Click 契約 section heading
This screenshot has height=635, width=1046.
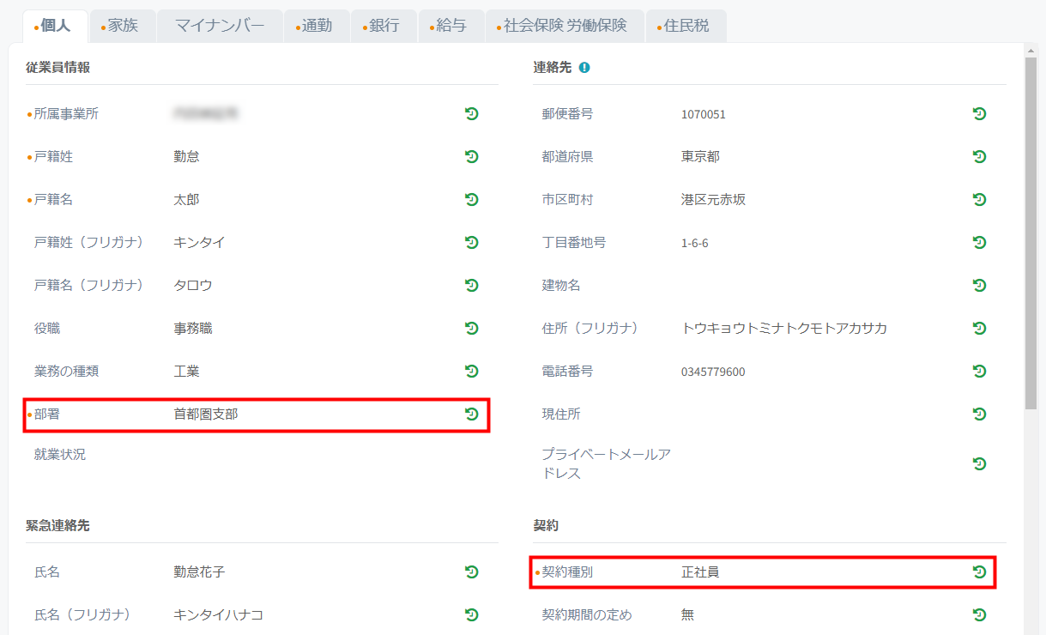(x=546, y=525)
